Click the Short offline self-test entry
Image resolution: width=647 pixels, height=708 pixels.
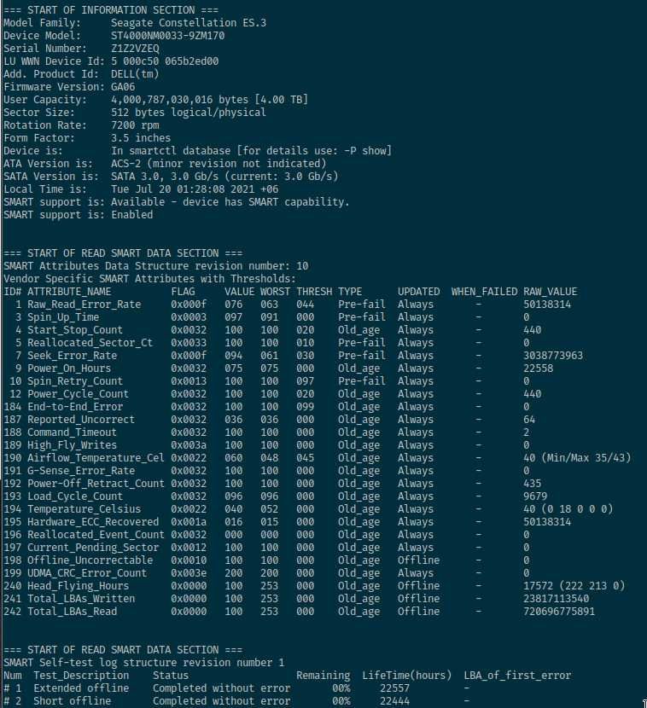coord(72,701)
